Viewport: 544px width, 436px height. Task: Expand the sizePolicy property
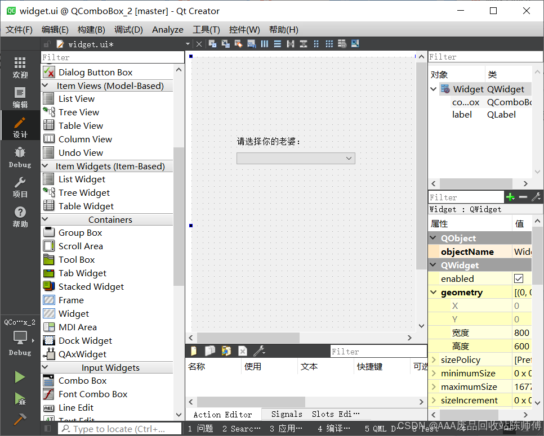(x=433, y=359)
